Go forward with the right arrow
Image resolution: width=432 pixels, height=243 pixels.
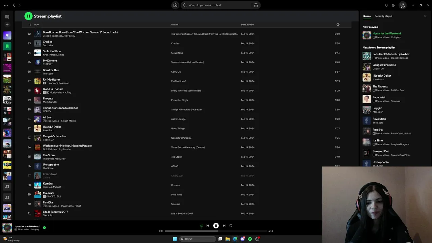(x=20, y=5)
